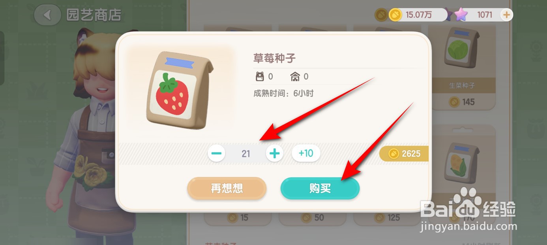Decrease seed quantity with minus button

217,153
